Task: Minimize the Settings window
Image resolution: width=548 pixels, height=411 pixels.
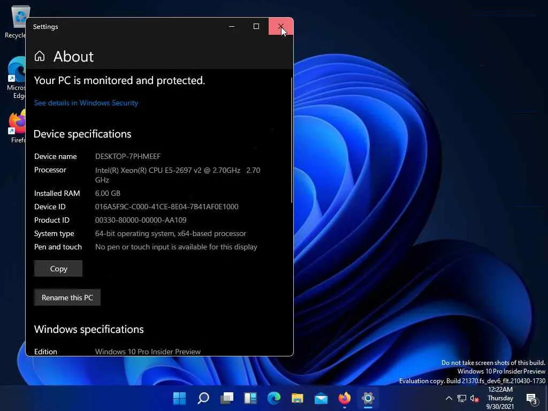Action: (232, 27)
